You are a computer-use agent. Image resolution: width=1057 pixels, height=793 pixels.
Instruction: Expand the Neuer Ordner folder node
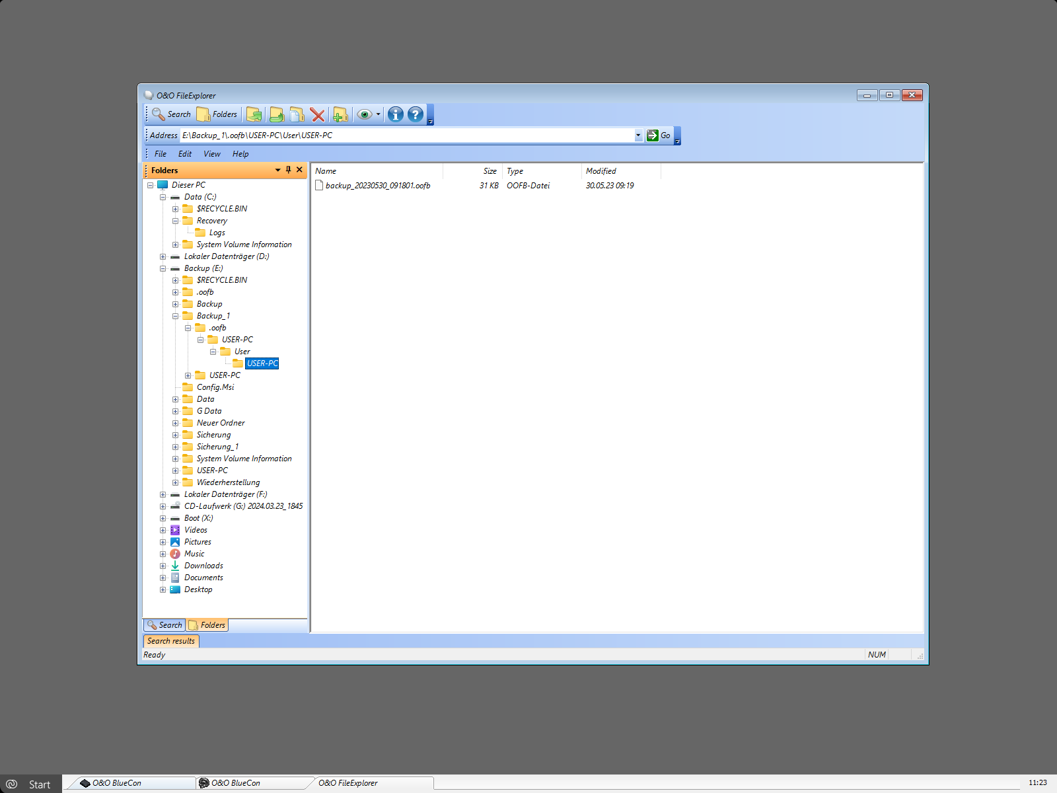point(176,423)
